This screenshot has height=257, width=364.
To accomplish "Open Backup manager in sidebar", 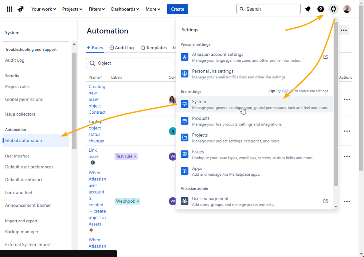I will 22,232.
